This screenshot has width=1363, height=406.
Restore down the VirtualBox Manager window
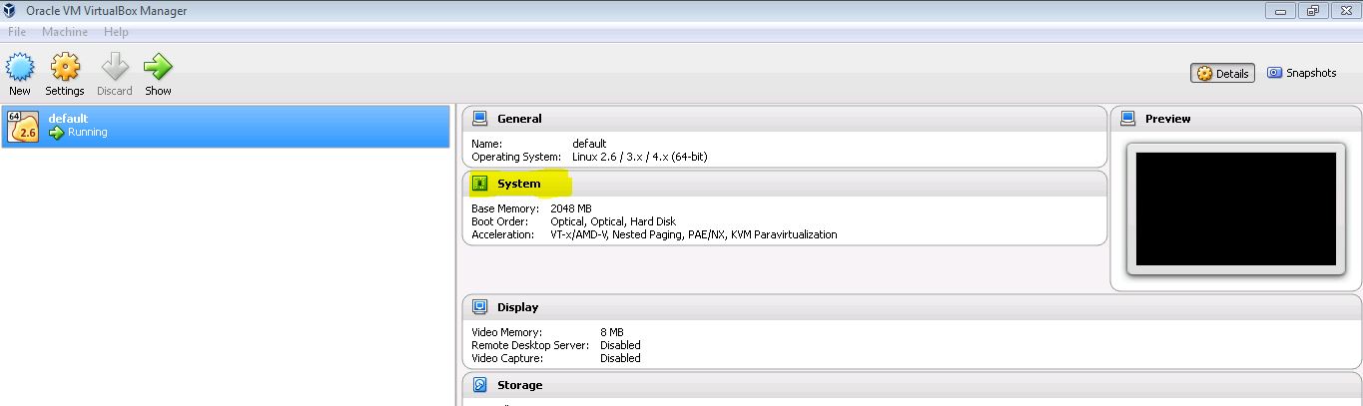tap(1312, 11)
